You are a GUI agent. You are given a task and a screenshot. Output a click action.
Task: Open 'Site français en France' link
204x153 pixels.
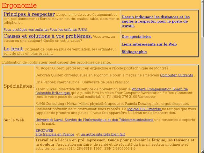[x=55, y=135]
